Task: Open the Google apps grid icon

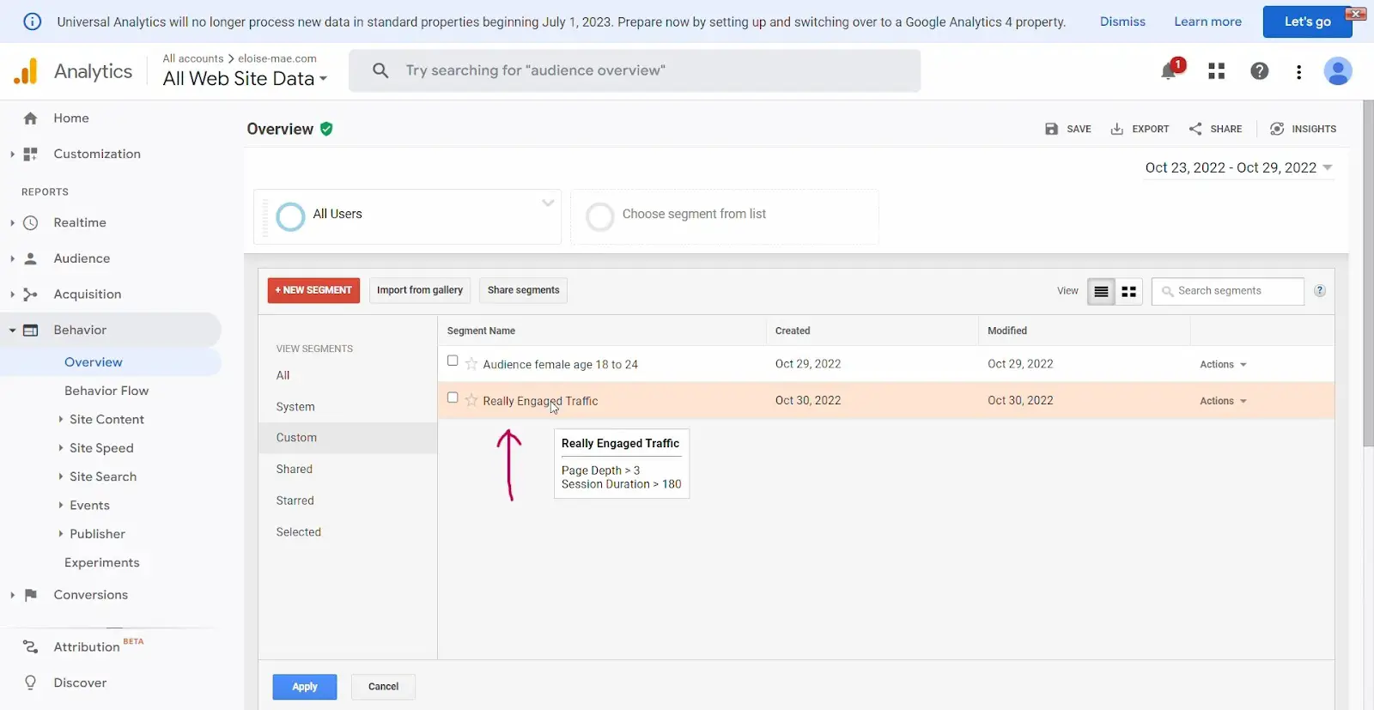Action: [1216, 71]
